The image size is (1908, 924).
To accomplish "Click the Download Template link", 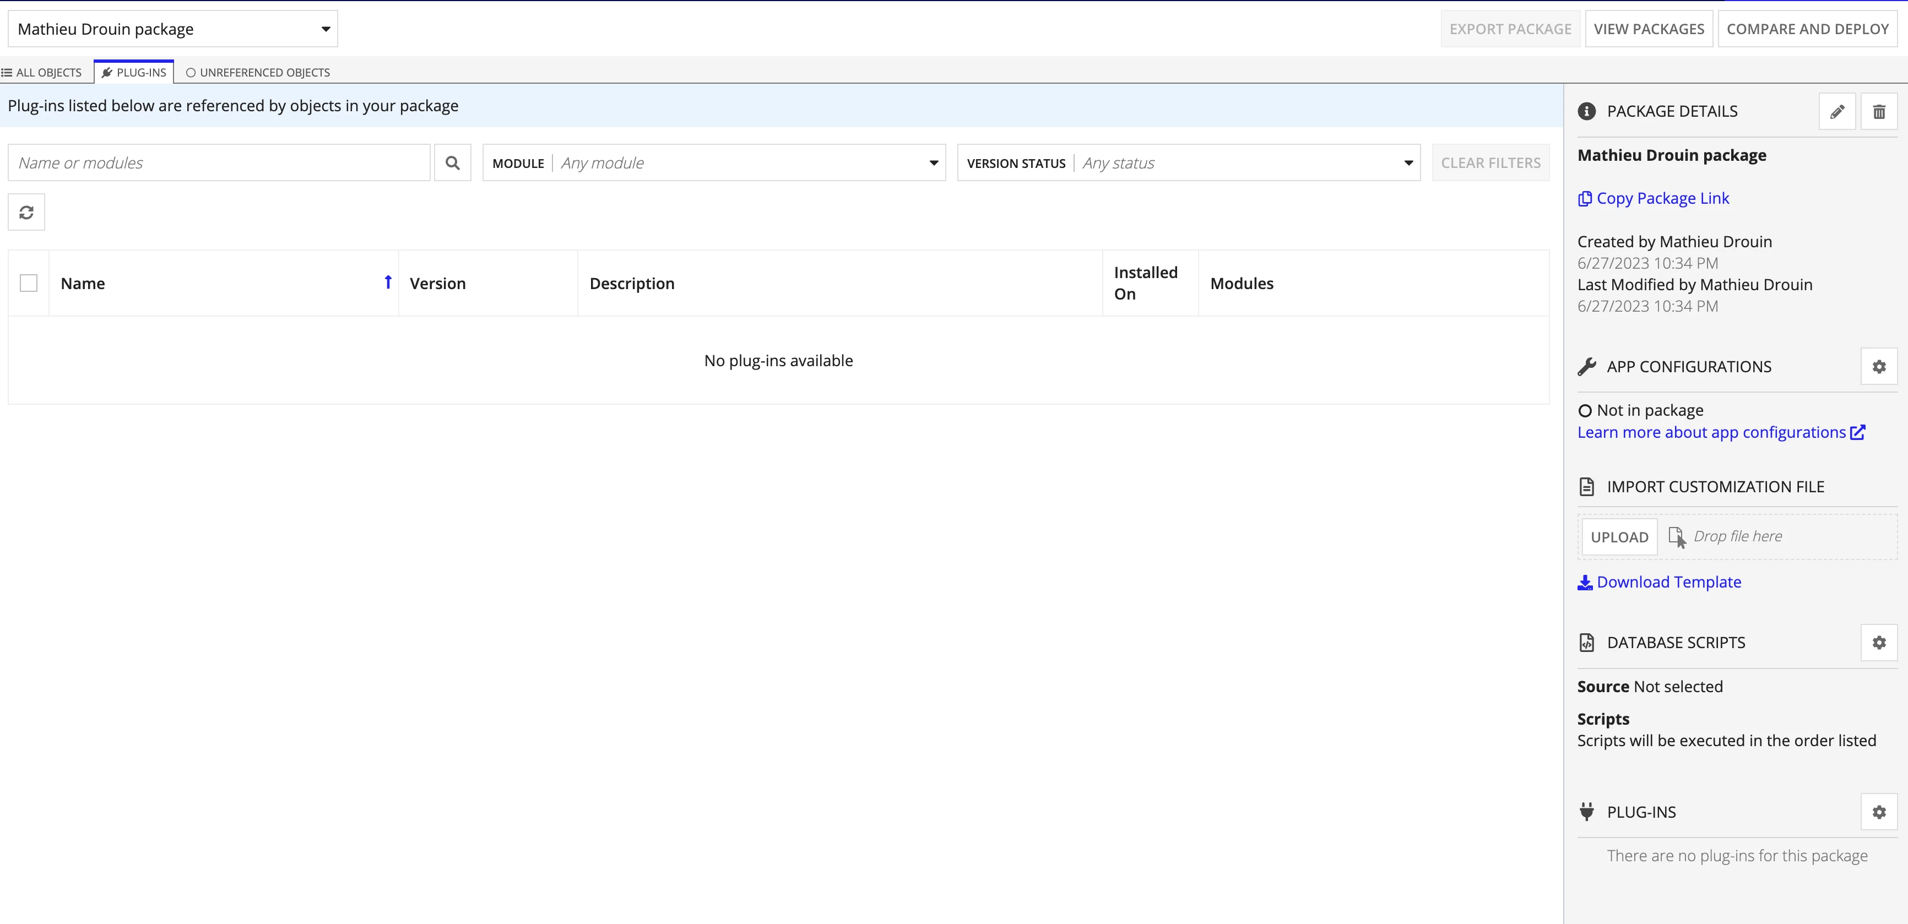I will [x=1659, y=582].
